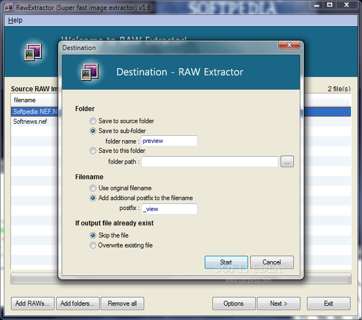This screenshot has height=320, width=362.
Task: Click the RawExtractor title bar app icon
Action: tap(9, 7)
